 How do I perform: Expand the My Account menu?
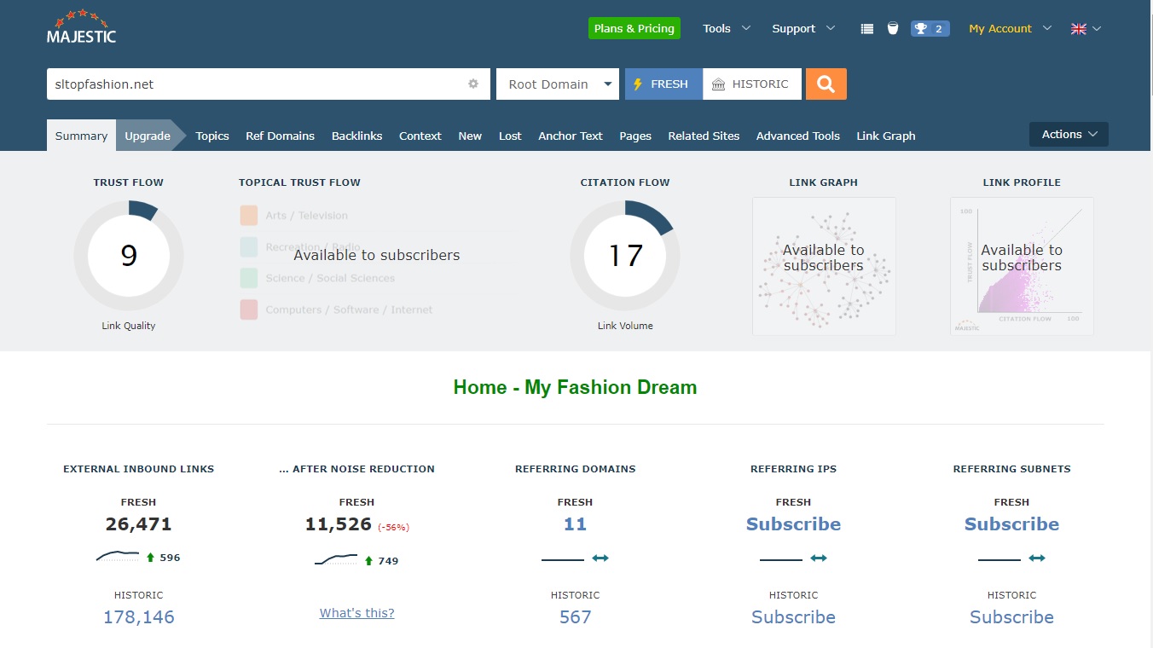click(1011, 28)
